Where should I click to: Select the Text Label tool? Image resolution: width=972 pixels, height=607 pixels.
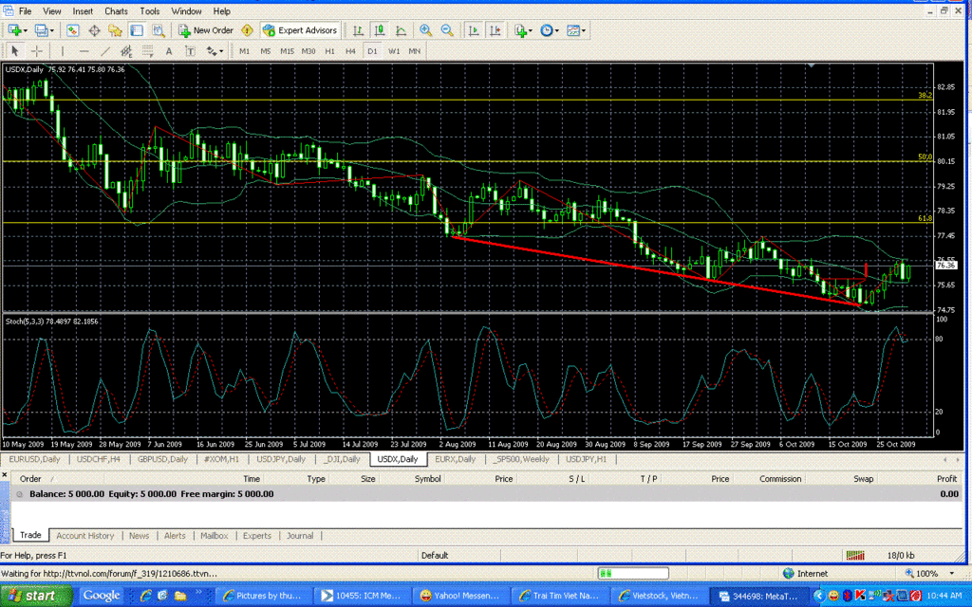coord(190,51)
